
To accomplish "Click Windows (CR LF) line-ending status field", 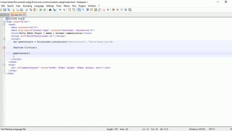I will tap(197, 129).
